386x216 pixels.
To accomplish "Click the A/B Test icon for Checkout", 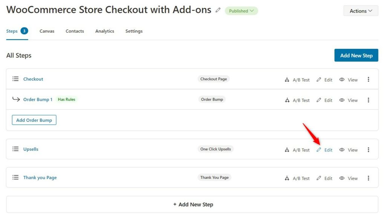I will [x=287, y=80].
